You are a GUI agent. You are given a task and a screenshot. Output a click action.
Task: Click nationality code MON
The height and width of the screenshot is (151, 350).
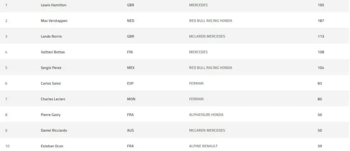[x=131, y=99]
